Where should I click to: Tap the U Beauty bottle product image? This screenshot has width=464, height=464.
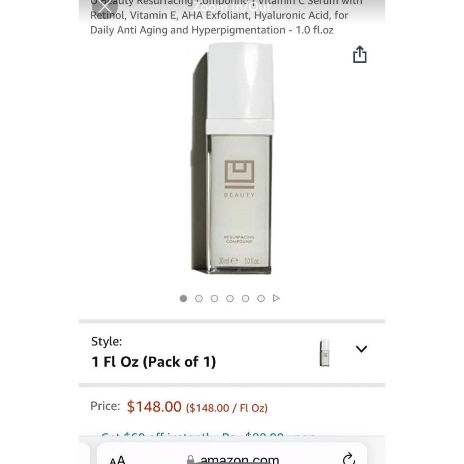(x=232, y=159)
